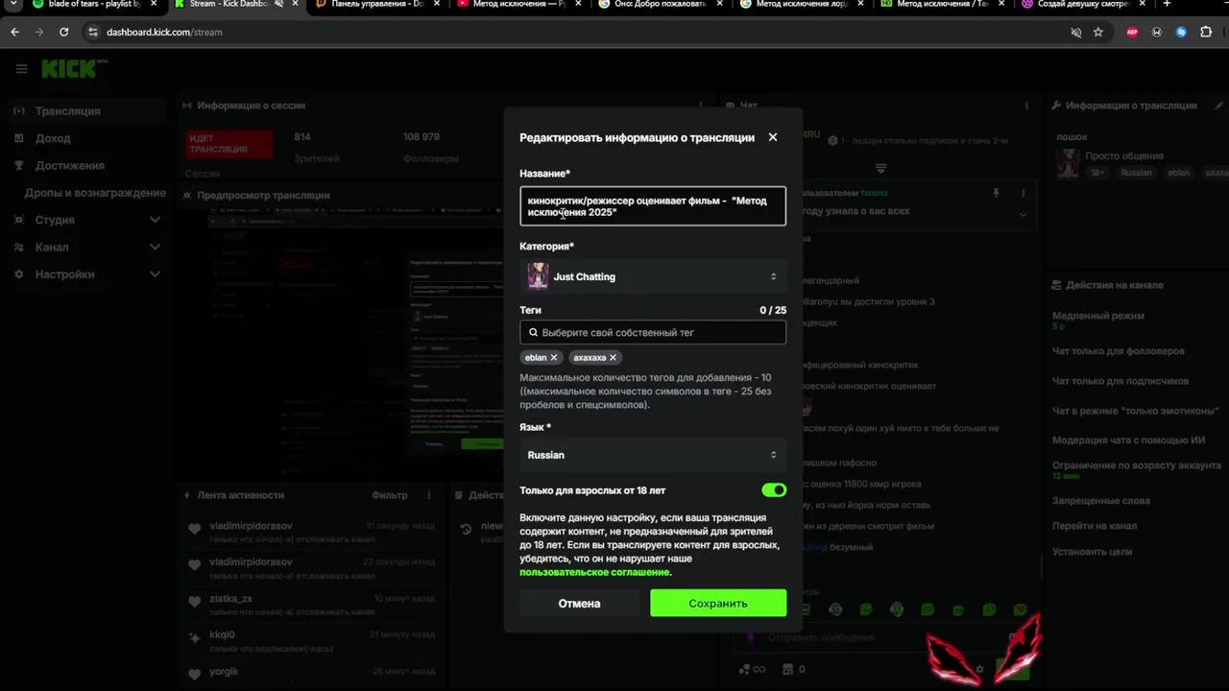Open the hamburger sidebar menu
Screen dimensions: 1229x691
tap(21, 69)
